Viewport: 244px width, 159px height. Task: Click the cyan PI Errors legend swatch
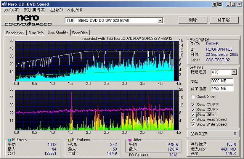(9, 140)
